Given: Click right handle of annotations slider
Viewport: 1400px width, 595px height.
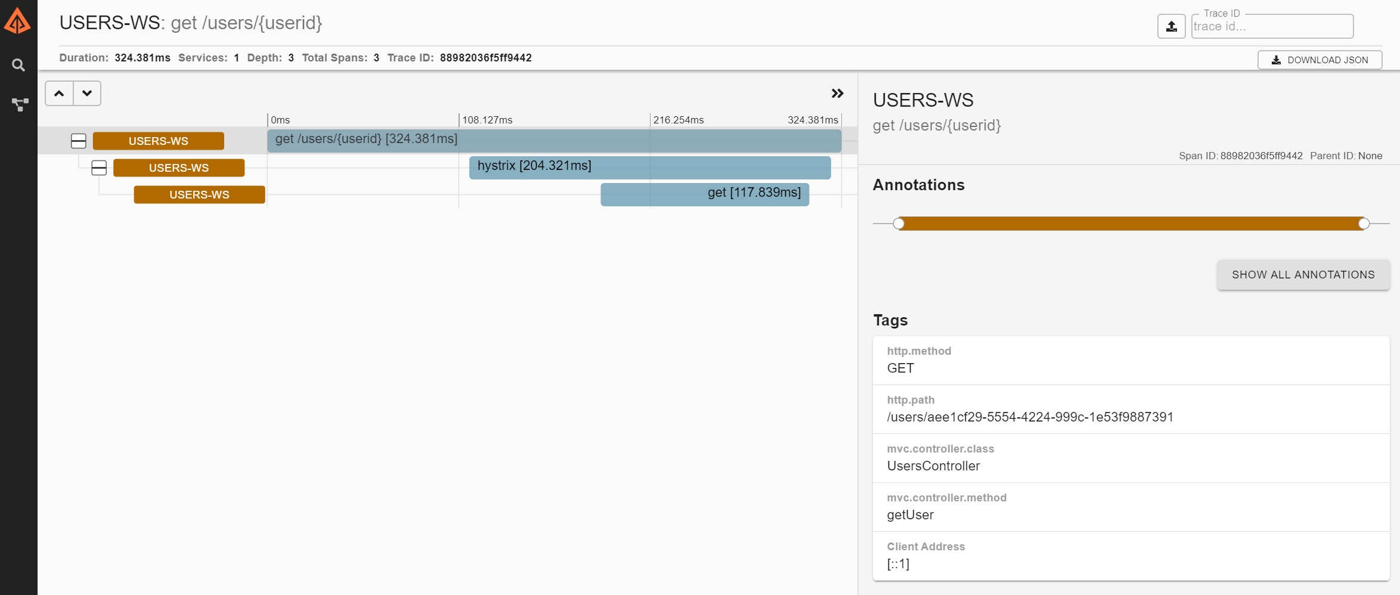Looking at the screenshot, I should tap(1364, 224).
